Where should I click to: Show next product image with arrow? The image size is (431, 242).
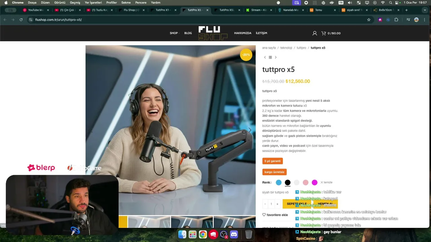click(250, 130)
